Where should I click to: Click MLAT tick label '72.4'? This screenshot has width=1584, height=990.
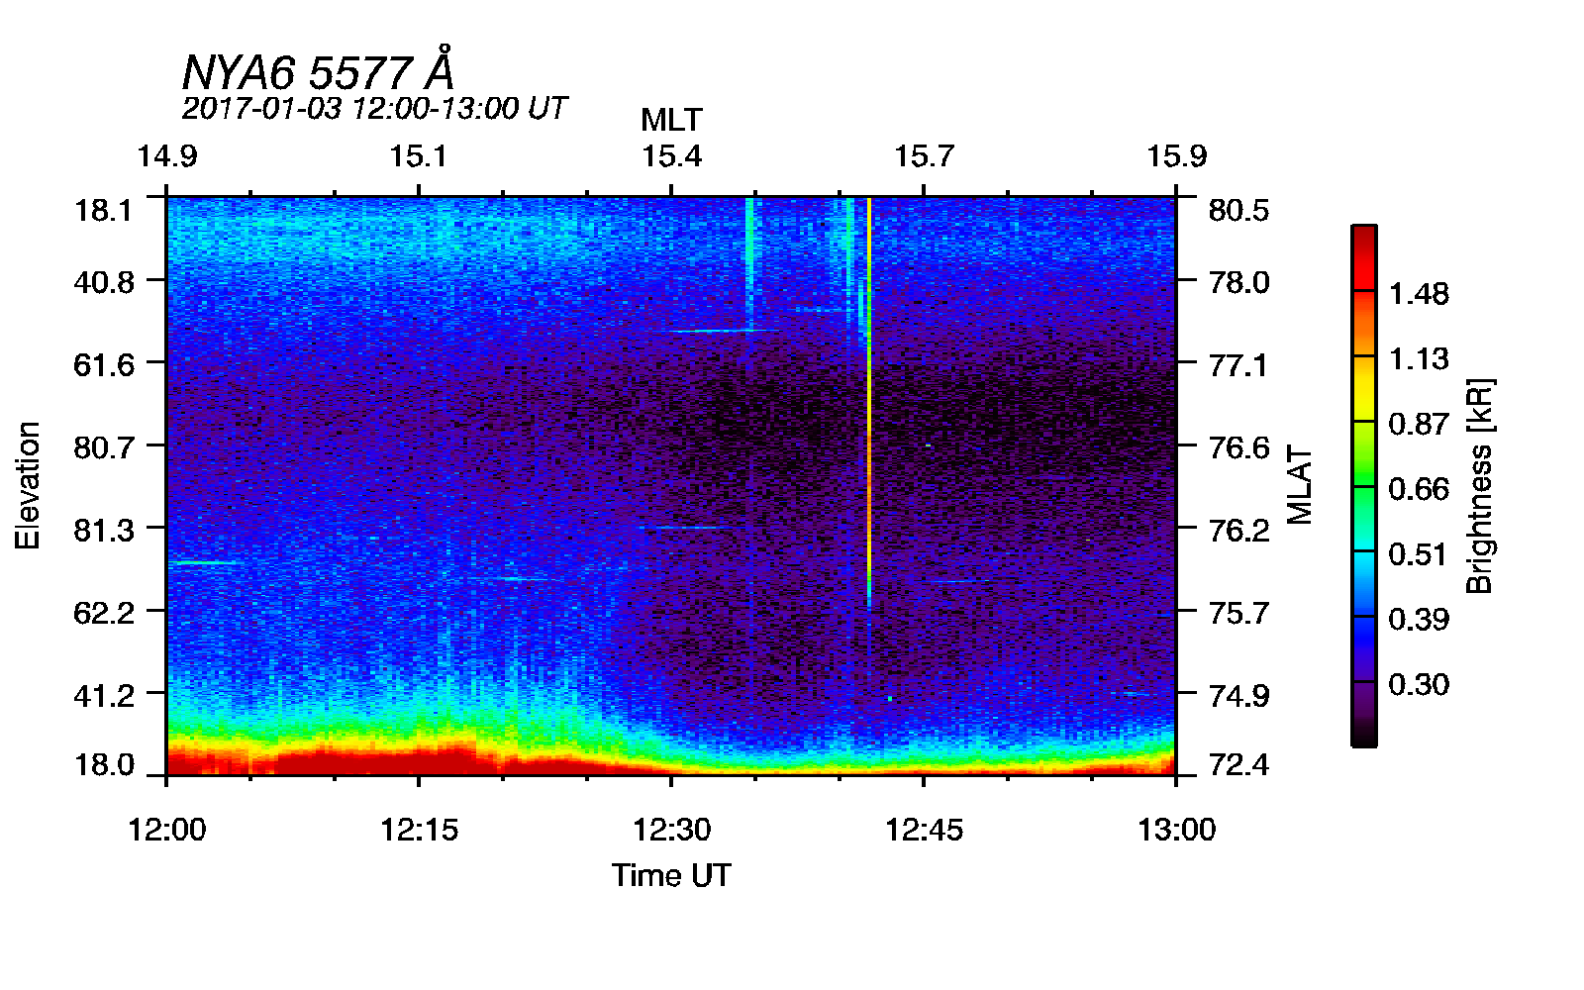click(1238, 765)
